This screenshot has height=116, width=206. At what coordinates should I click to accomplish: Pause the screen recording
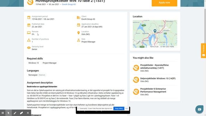(x=3, y=113)
